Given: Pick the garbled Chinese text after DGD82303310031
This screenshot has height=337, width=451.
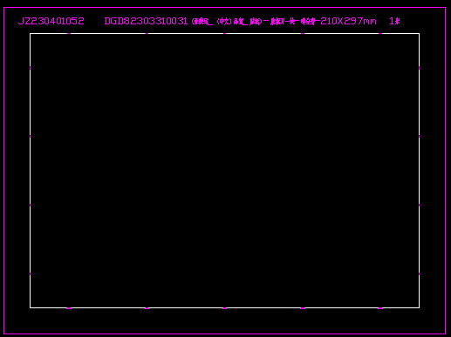Looking at the screenshot, I should pos(256,22).
